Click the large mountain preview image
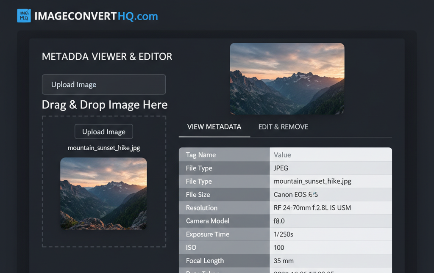 click(287, 79)
